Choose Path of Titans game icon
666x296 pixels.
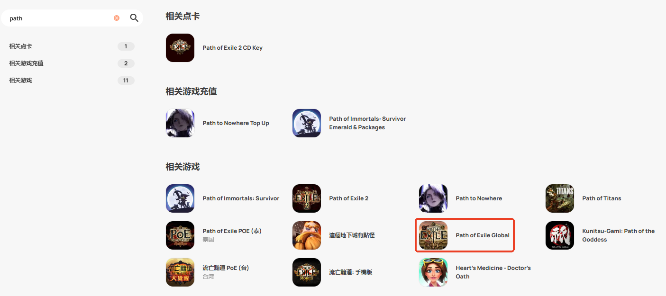(x=560, y=198)
